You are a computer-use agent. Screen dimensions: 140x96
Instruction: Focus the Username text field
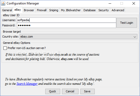click(x=66, y=20)
